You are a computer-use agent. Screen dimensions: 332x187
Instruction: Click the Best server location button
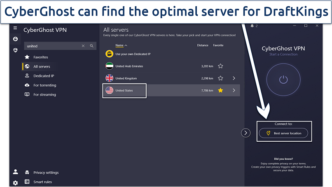[x=283, y=133]
